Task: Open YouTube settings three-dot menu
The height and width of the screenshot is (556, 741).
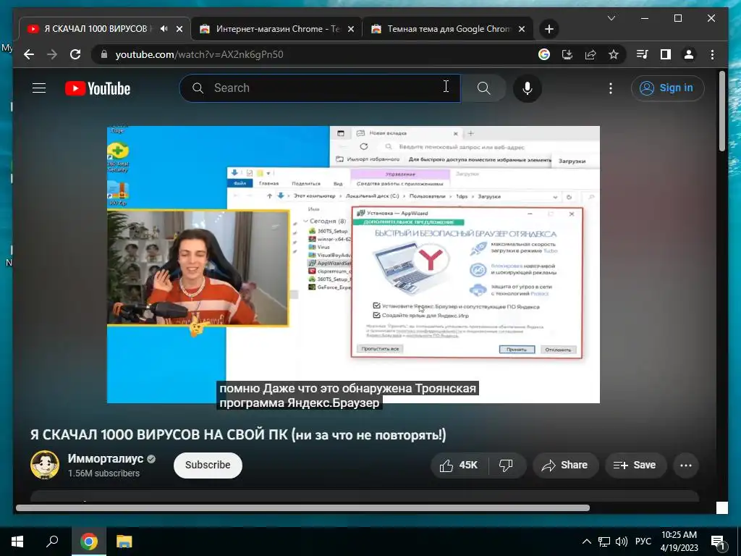Action: click(611, 88)
